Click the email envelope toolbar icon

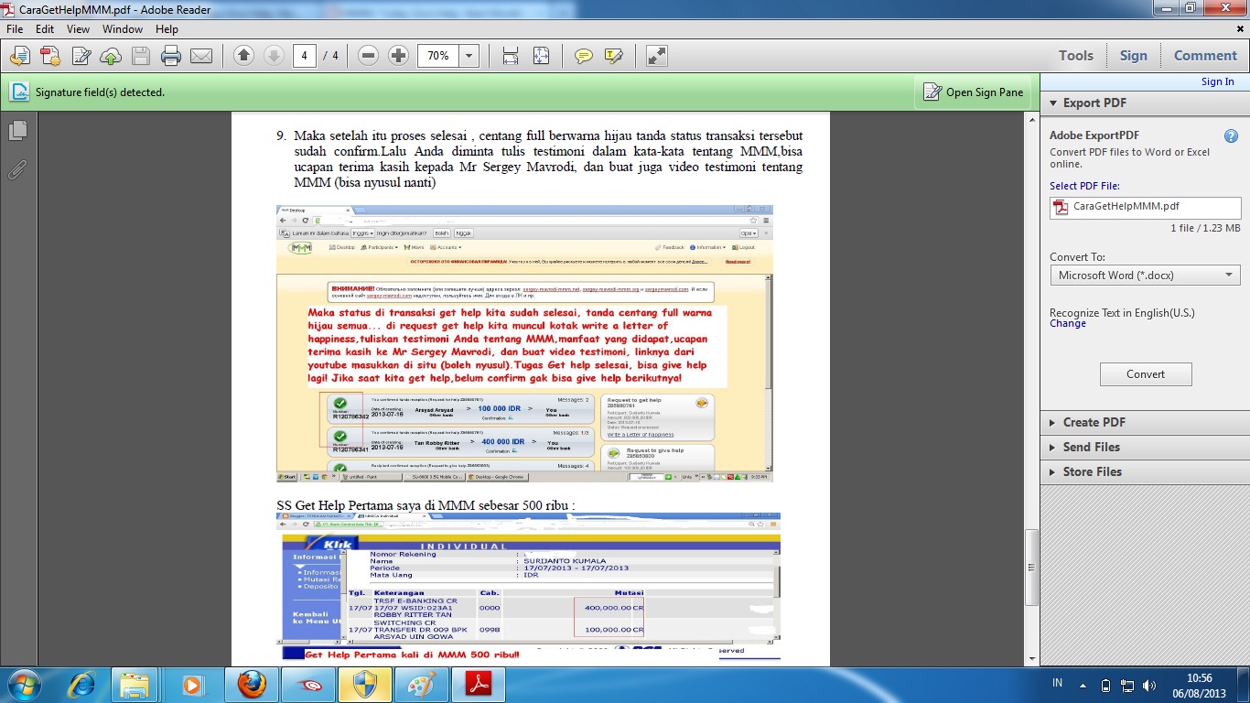coord(201,56)
